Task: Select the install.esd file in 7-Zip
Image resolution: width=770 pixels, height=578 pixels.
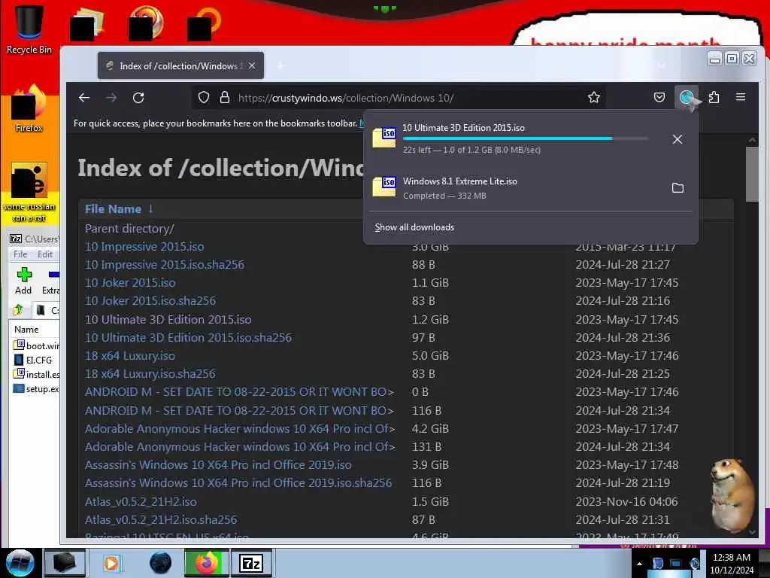Action: 36,375
